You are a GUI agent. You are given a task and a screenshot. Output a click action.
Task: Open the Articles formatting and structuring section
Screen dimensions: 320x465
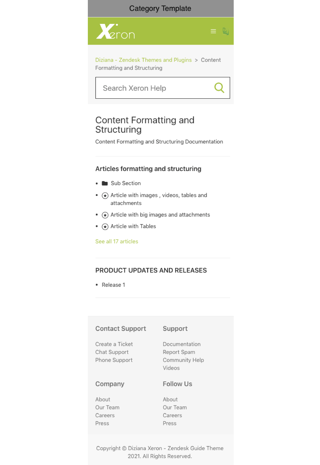(148, 169)
